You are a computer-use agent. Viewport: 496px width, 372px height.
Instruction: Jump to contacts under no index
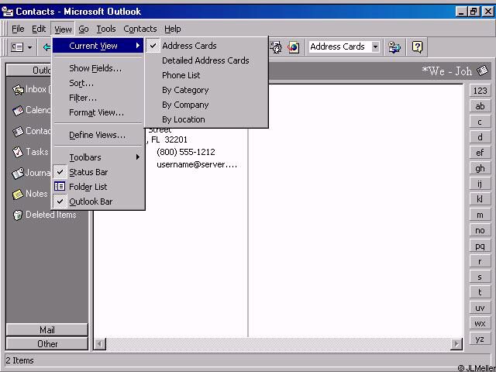[480, 230]
